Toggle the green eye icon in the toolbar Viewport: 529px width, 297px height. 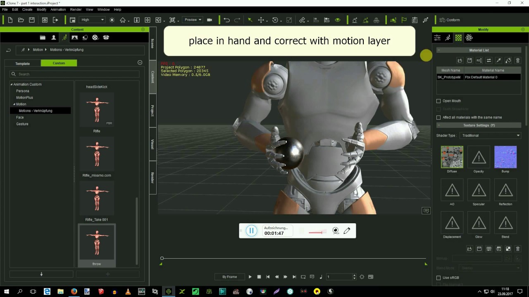338,20
